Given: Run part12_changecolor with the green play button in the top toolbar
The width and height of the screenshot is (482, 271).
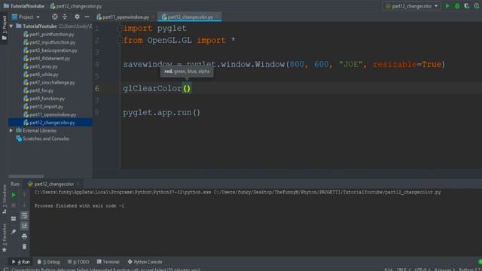Looking at the screenshot, I should [x=447, y=6].
